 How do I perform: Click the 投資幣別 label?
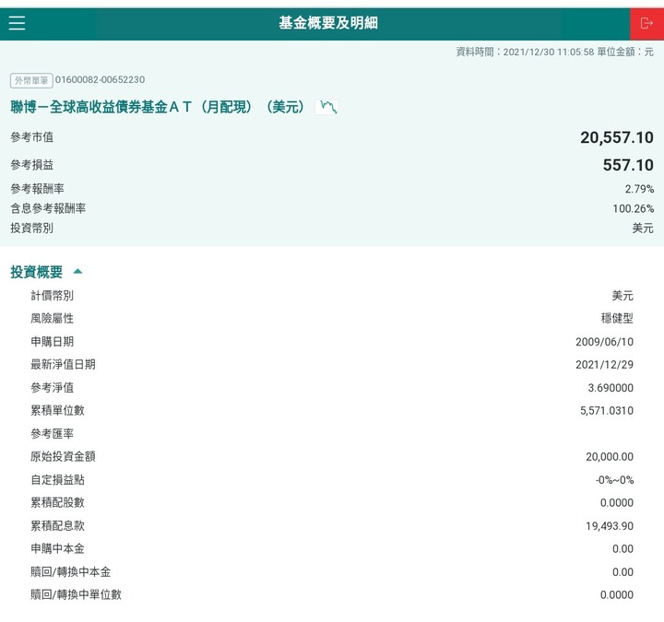pyautogui.click(x=31, y=229)
